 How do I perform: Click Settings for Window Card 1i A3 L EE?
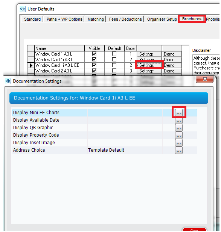coord(149,65)
